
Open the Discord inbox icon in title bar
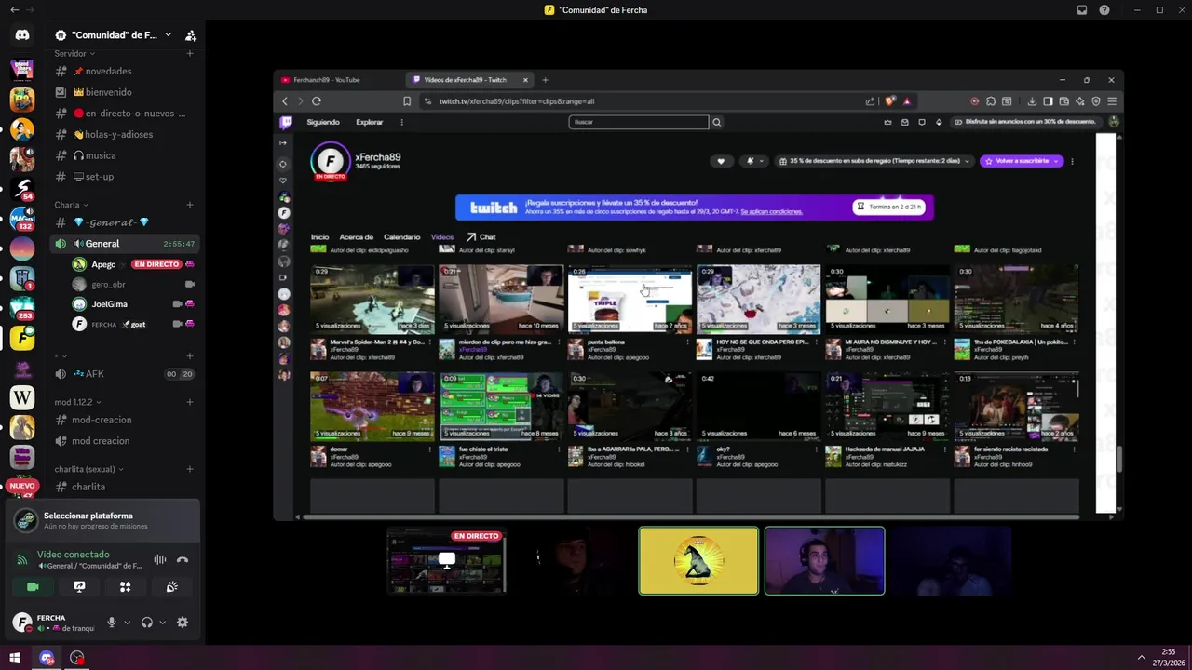[1082, 10]
